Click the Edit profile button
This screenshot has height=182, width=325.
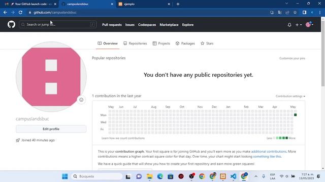coord(51,129)
